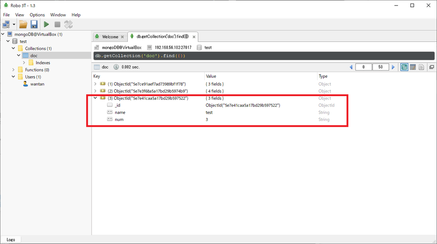Click the Users folder icon

(20, 77)
